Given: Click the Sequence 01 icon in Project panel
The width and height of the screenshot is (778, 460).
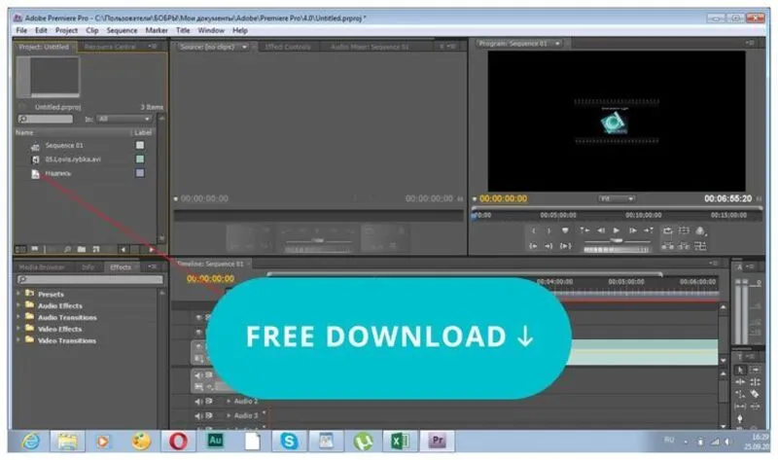Looking at the screenshot, I should pos(35,146).
